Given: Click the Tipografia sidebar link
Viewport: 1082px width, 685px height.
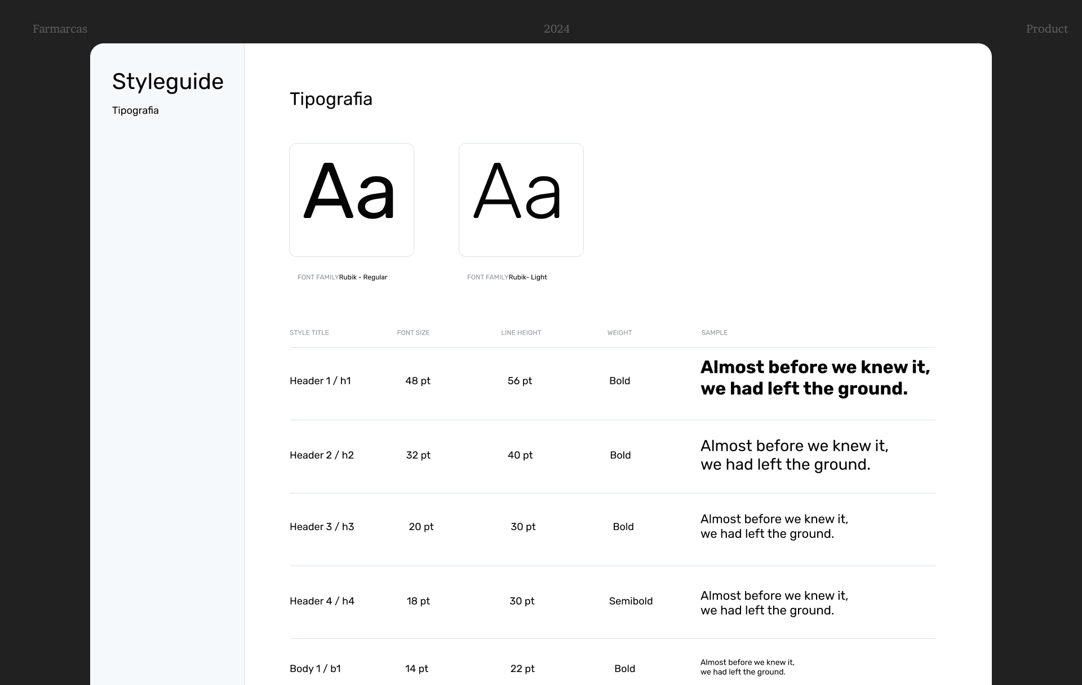Looking at the screenshot, I should pos(135,110).
